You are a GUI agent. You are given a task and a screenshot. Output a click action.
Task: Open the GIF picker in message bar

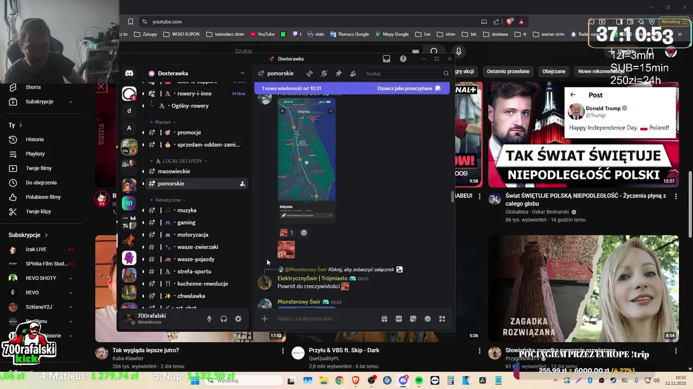point(399,319)
